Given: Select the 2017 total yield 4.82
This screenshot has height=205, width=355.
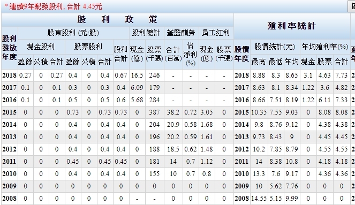Looking at the screenshot, I should click(x=341, y=88).
